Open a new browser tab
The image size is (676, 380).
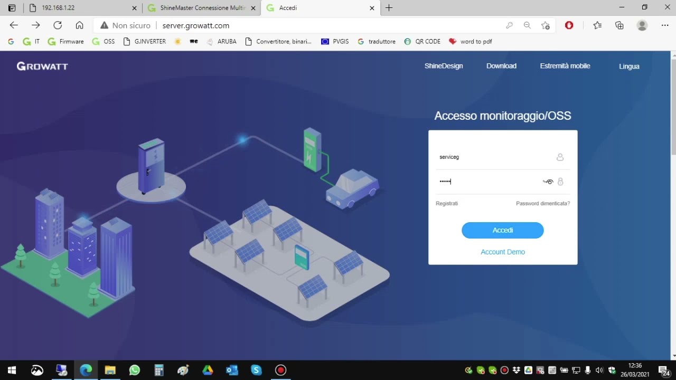pos(389,8)
